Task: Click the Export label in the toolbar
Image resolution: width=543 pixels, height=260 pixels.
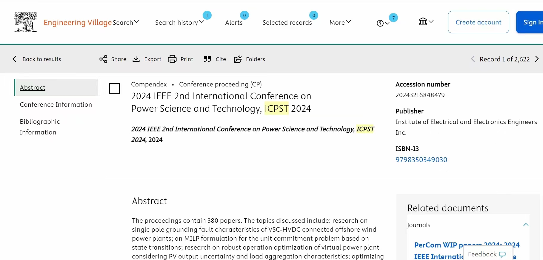Action: pyautogui.click(x=153, y=59)
